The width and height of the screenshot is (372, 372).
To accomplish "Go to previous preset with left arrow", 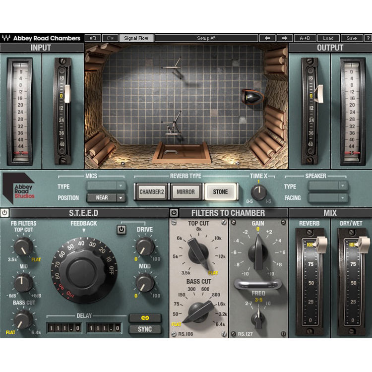I will (x=267, y=38).
